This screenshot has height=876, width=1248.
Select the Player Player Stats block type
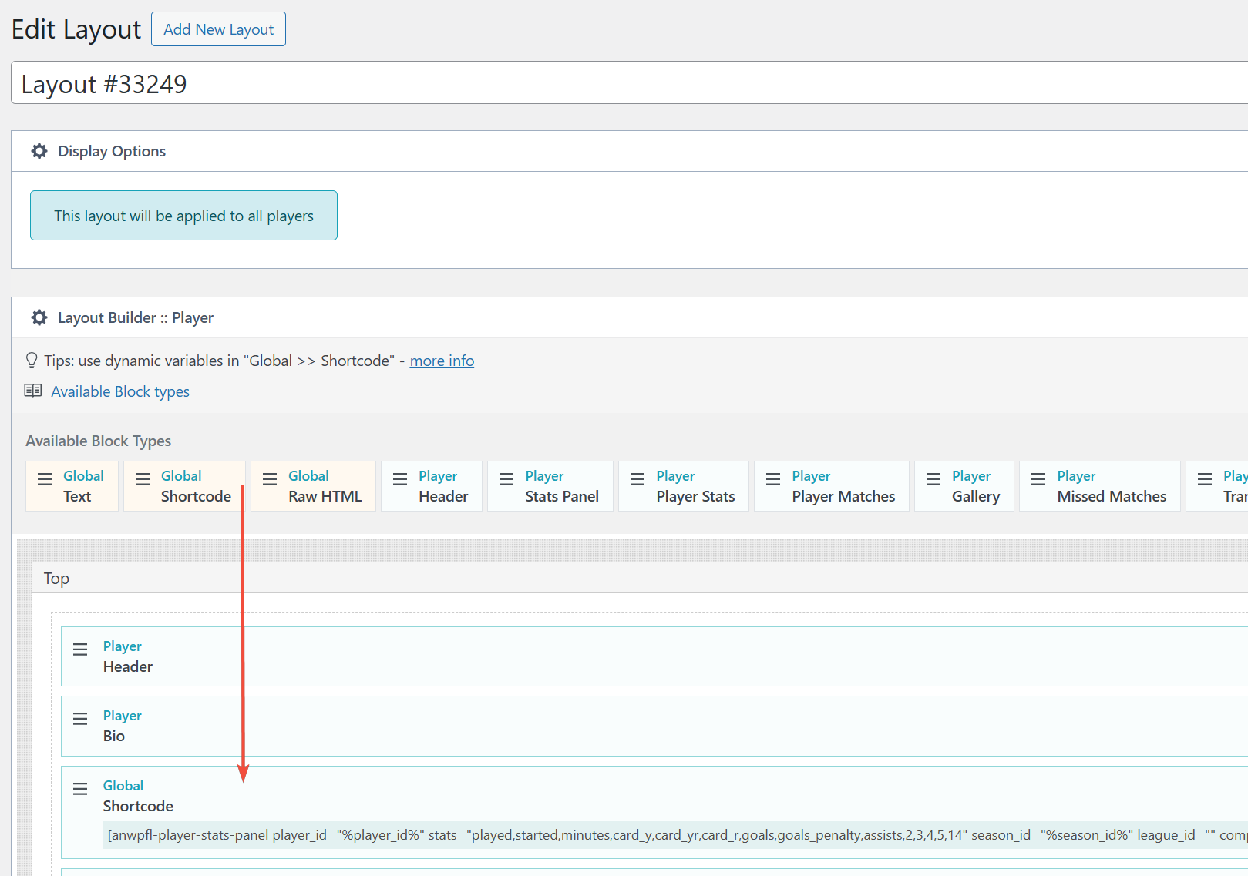pyautogui.click(x=684, y=486)
